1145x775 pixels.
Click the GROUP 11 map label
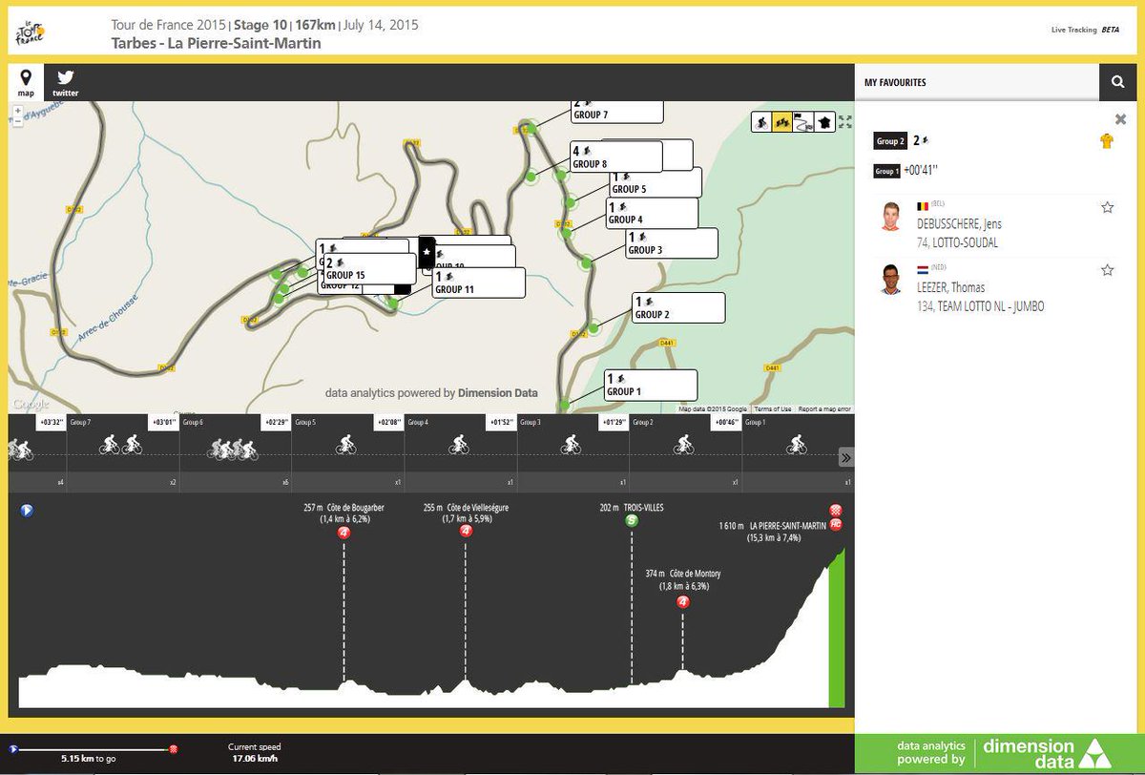click(x=478, y=283)
